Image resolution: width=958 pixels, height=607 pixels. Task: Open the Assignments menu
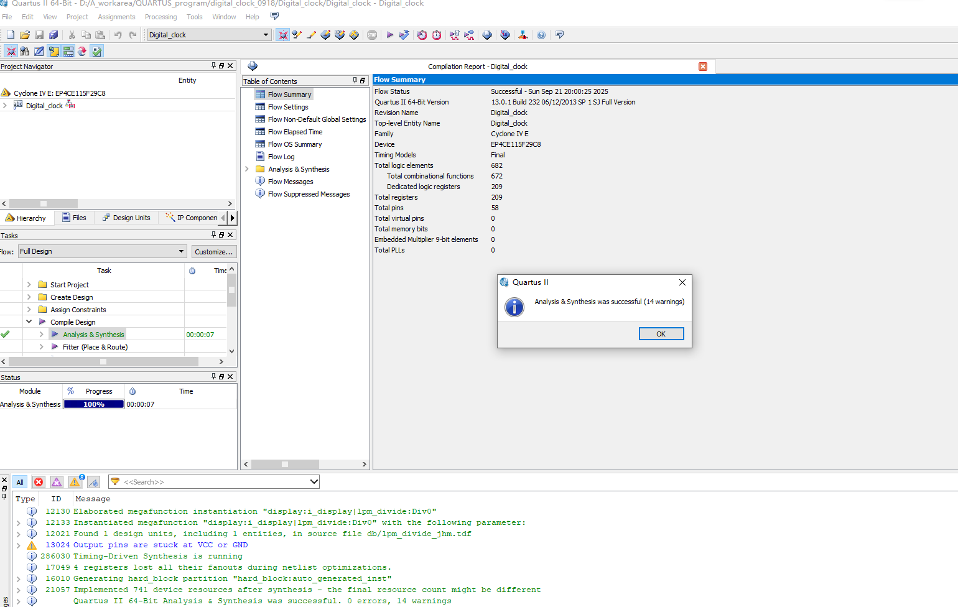click(x=116, y=17)
